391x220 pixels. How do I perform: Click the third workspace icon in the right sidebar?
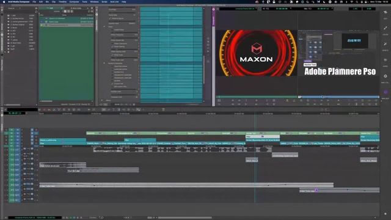[386, 44]
